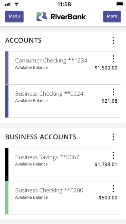Image resolution: width=126 pixels, height=224 pixels.
Task: Open the Menu button
Action: point(14,16)
